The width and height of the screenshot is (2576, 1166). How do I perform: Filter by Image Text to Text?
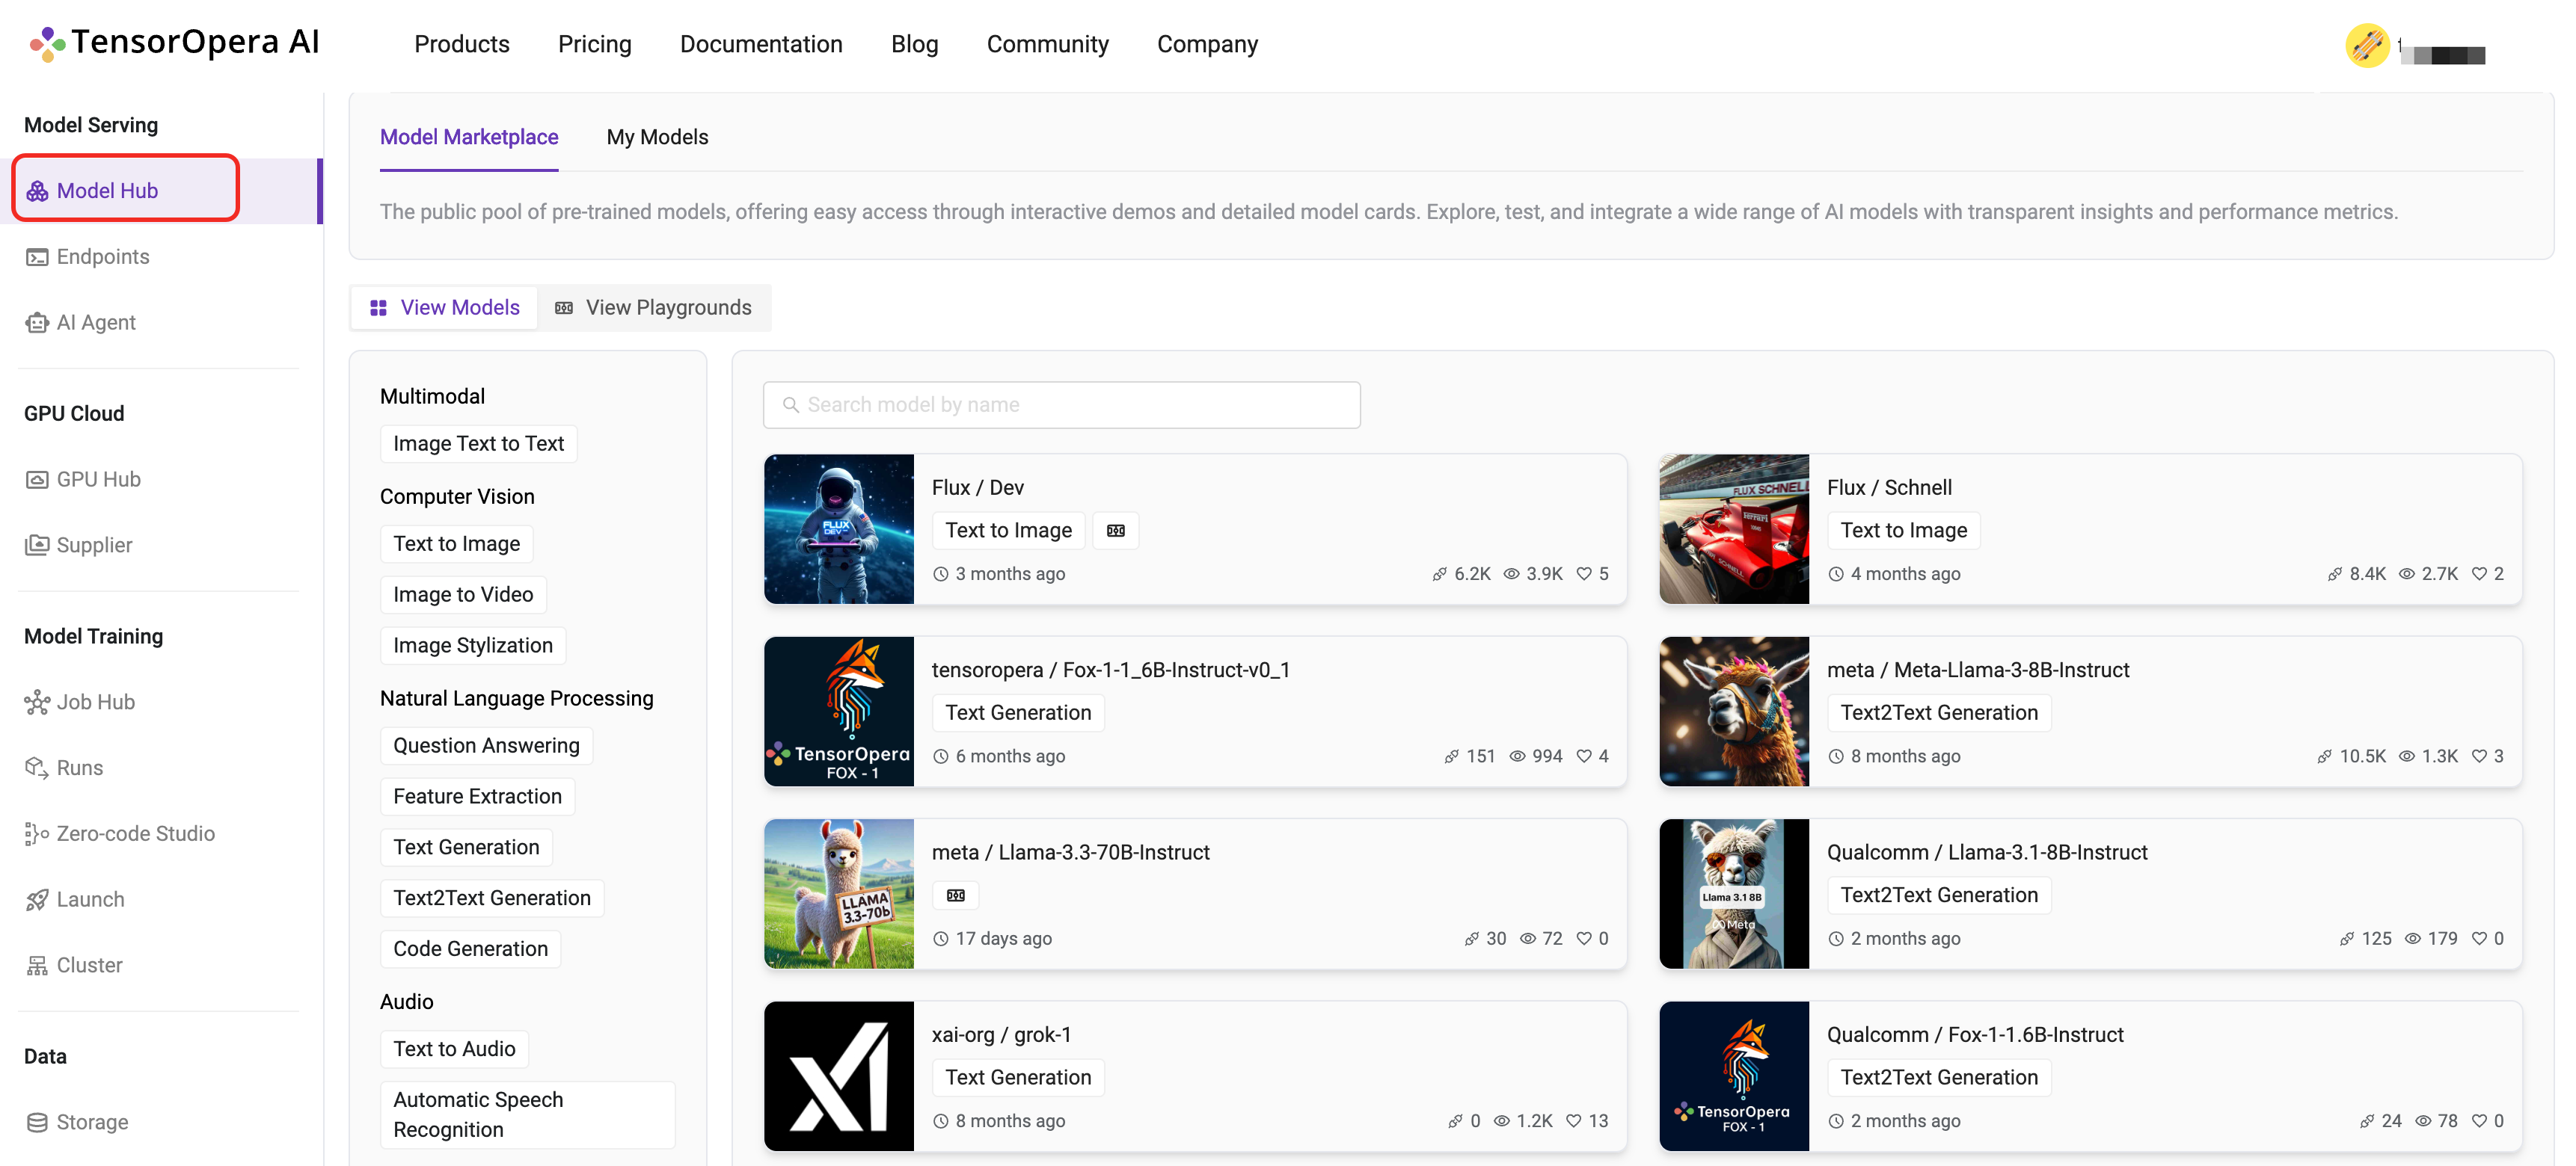(x=478, y=444)
